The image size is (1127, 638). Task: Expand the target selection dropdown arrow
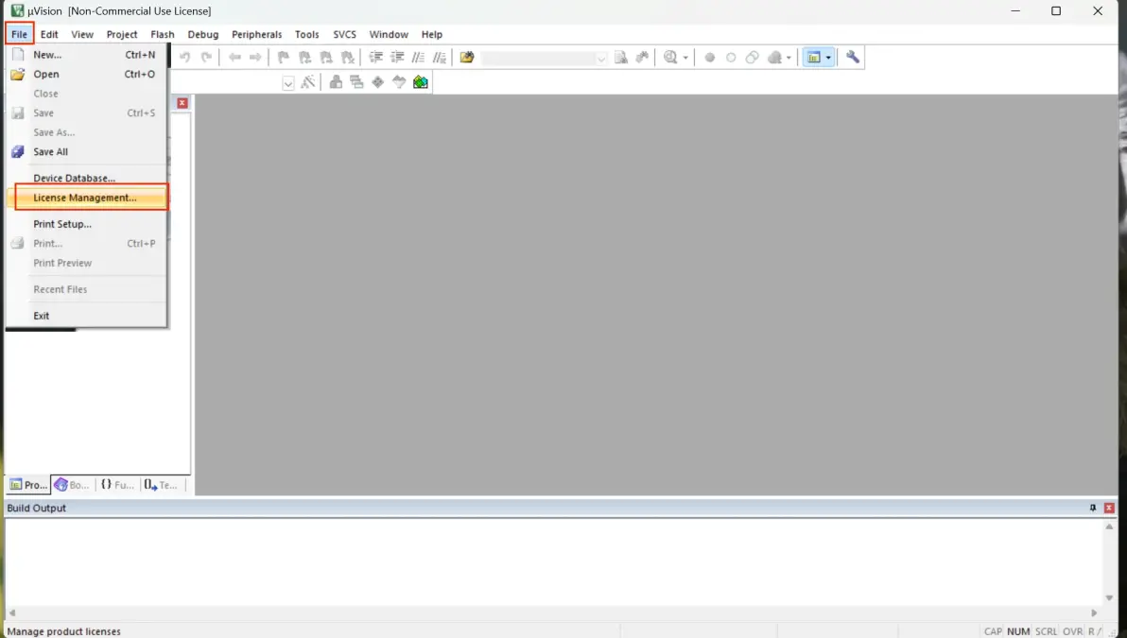(x=288, y=83)
